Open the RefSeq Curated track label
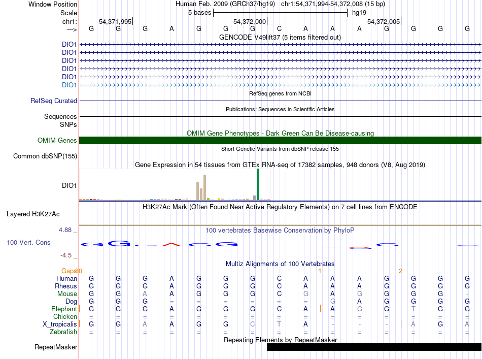Viewport: 482px width, 359px height. tap(54, 101)
